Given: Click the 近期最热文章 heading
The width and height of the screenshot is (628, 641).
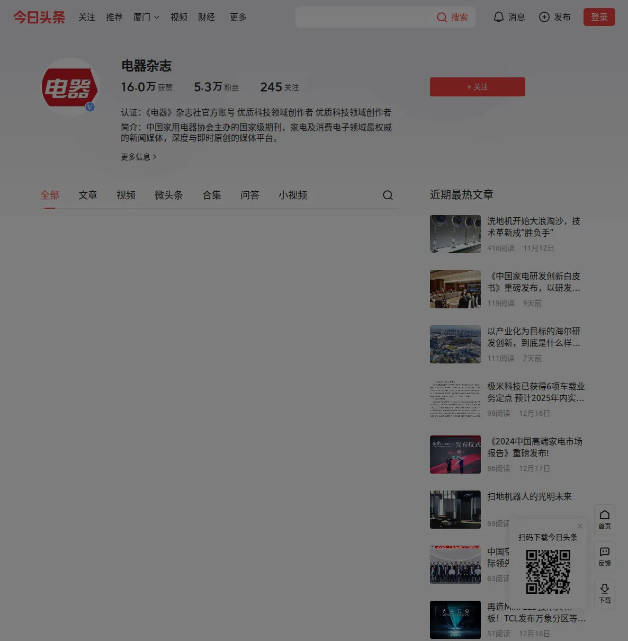Looking at the screenshot, I should click(x=462, y=194).
